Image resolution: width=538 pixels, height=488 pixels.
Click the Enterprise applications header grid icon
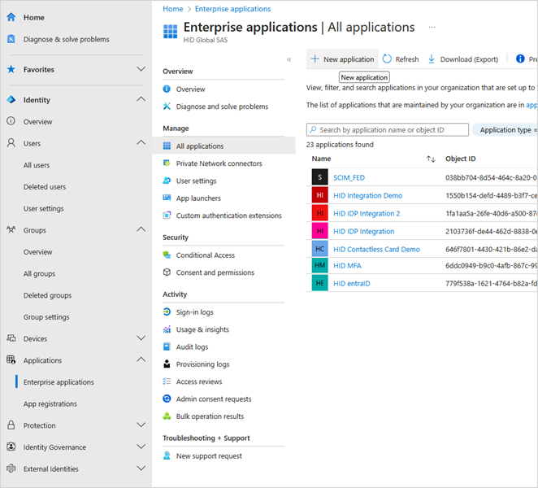click(x=170, y=31)
